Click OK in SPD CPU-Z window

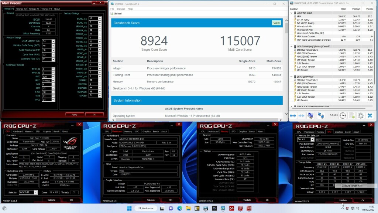coord(363,200)
